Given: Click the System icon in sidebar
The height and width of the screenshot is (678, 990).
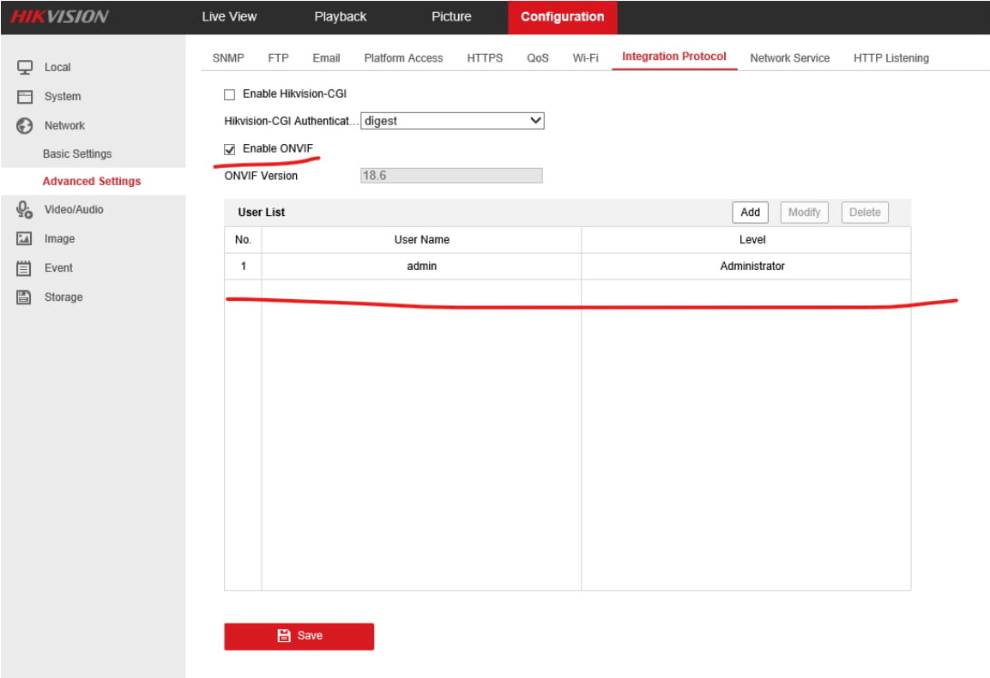Looking at the screenshot, I should click(25, 97).
